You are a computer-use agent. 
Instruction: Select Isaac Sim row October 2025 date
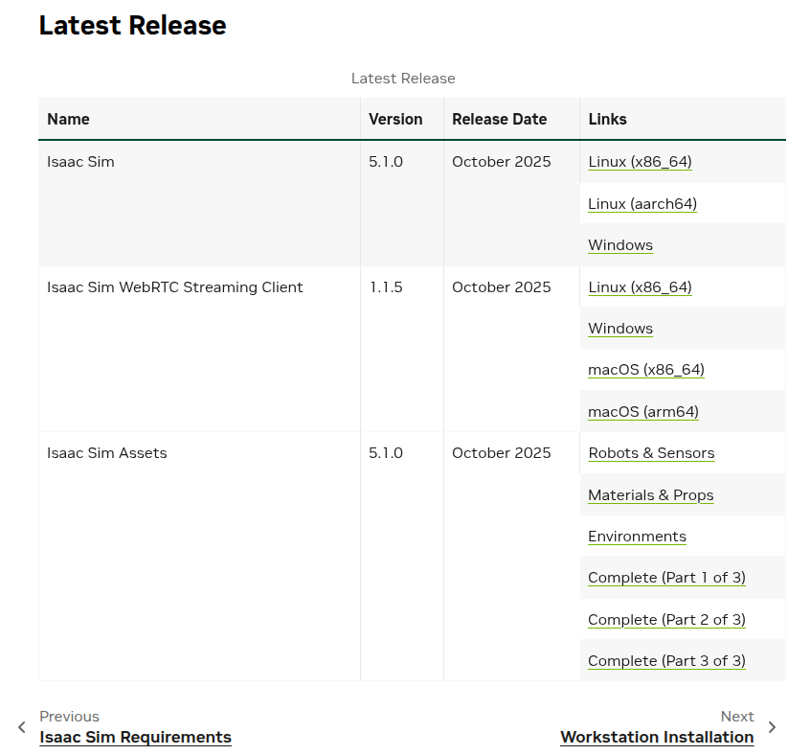511,203
